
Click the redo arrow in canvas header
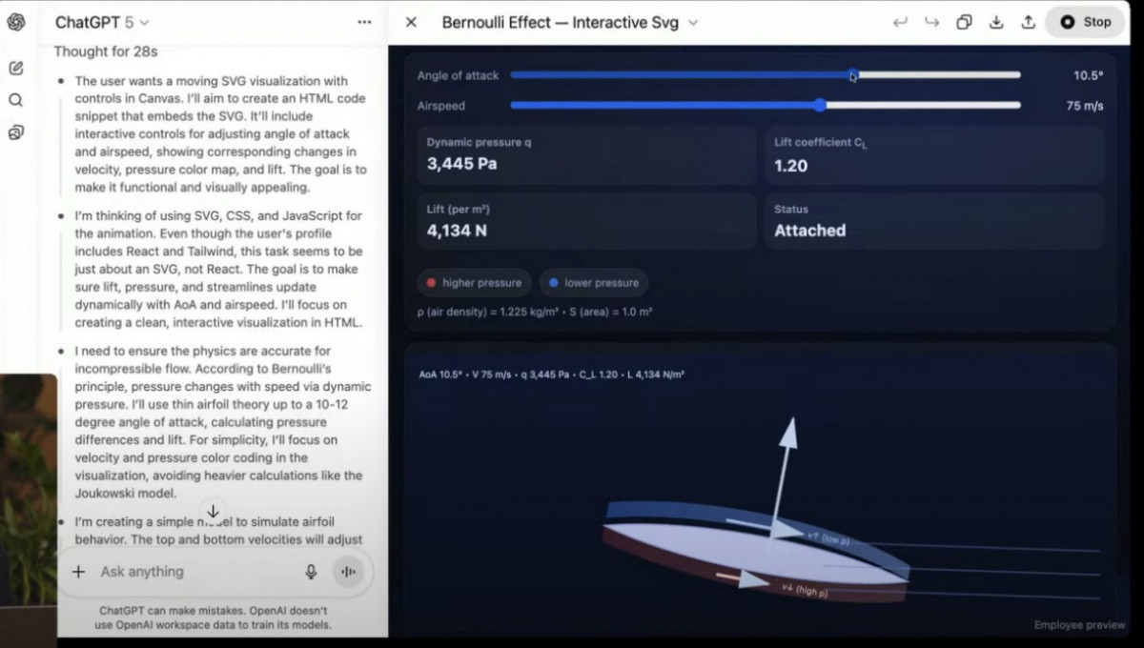click(932, 22)
